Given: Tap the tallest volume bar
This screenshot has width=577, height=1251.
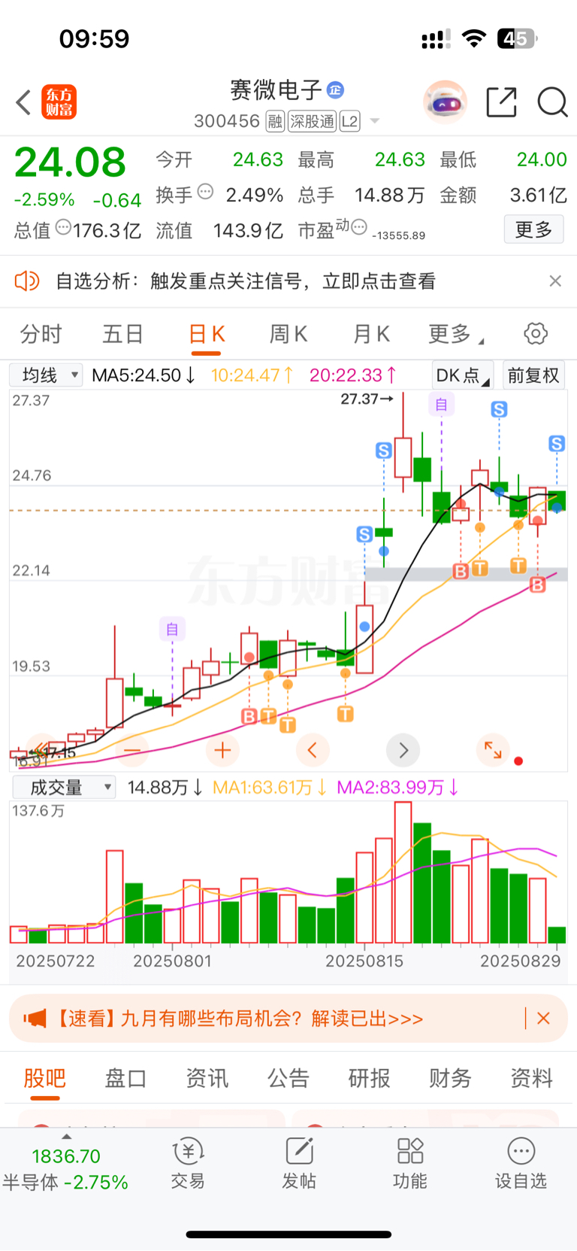Looking at the screenshot, I should 403,873.
